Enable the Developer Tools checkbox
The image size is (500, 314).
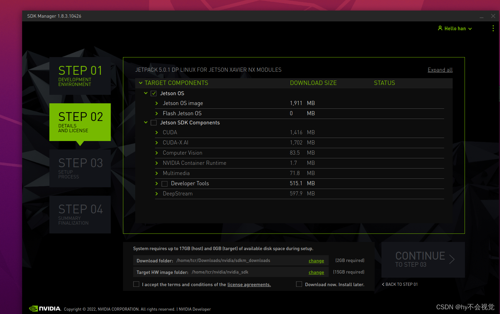165,184
